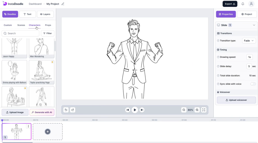
Task: Toggle Sync slide with voice switch
Action: [253, 84]
